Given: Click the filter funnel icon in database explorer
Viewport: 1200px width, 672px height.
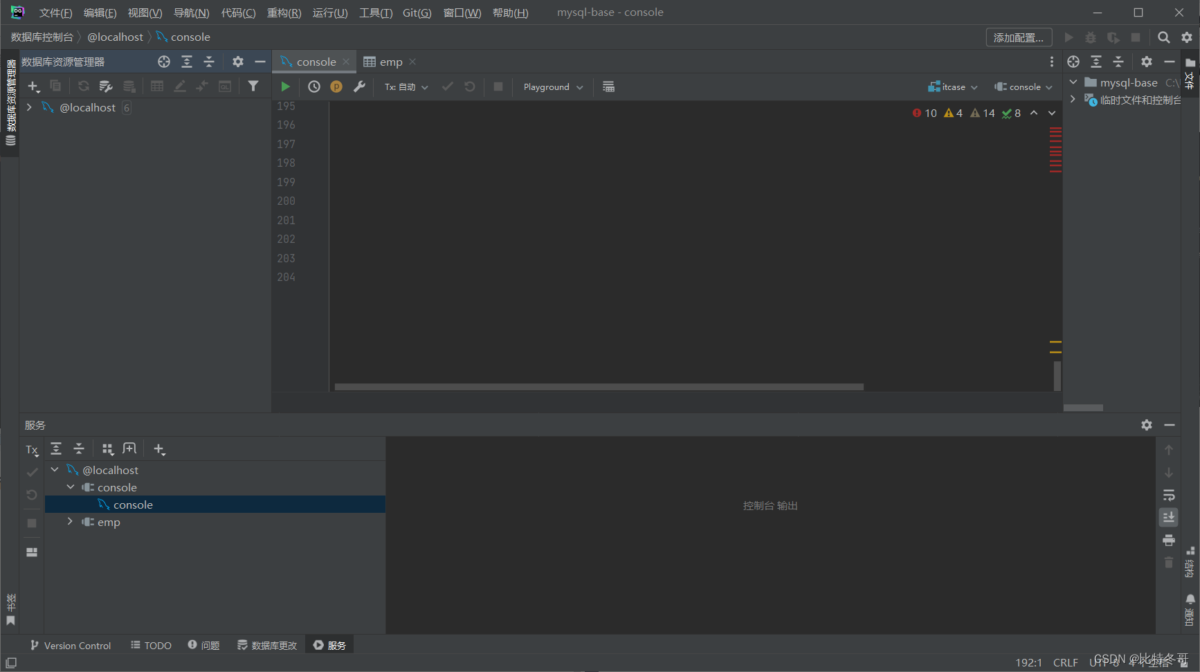Looking at the screenshot, I should 253,86.
